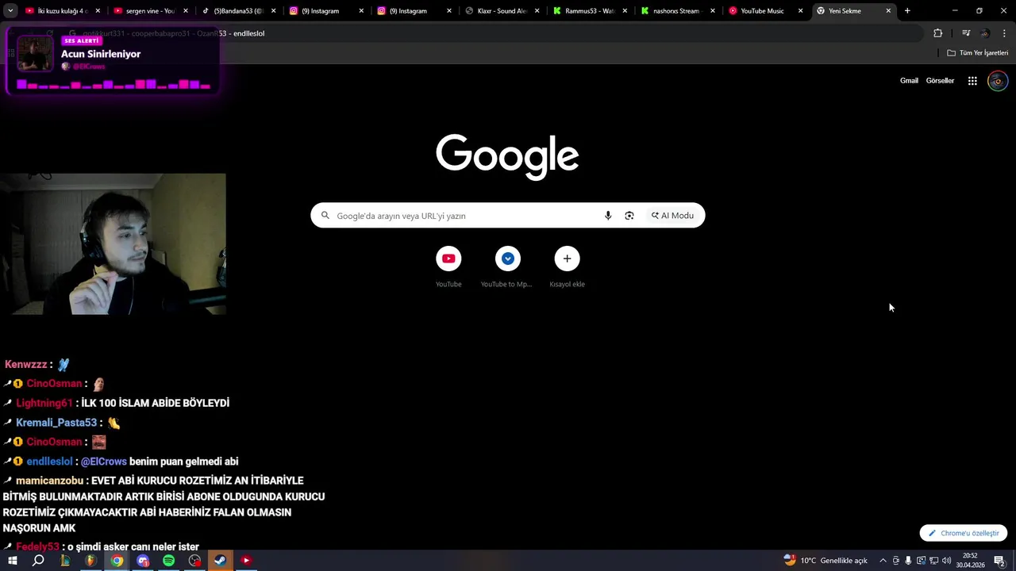Open volume control in system tray
The height and width of the screenshot is (571, 1016).
[946, 561]
